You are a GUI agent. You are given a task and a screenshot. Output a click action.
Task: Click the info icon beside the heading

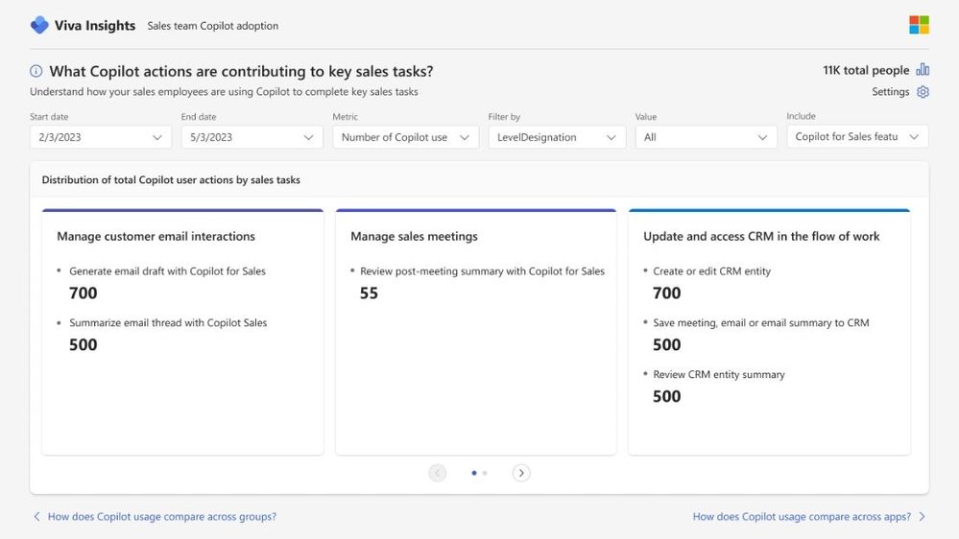(x=36, y=71)
